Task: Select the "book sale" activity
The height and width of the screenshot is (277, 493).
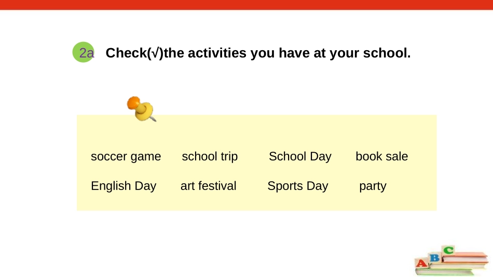Action: coord(382,156)
